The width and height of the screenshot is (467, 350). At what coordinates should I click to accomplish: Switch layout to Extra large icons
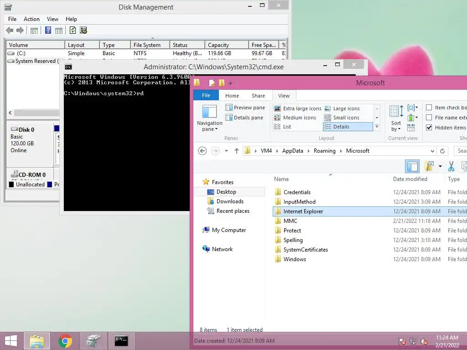(297, 108)
